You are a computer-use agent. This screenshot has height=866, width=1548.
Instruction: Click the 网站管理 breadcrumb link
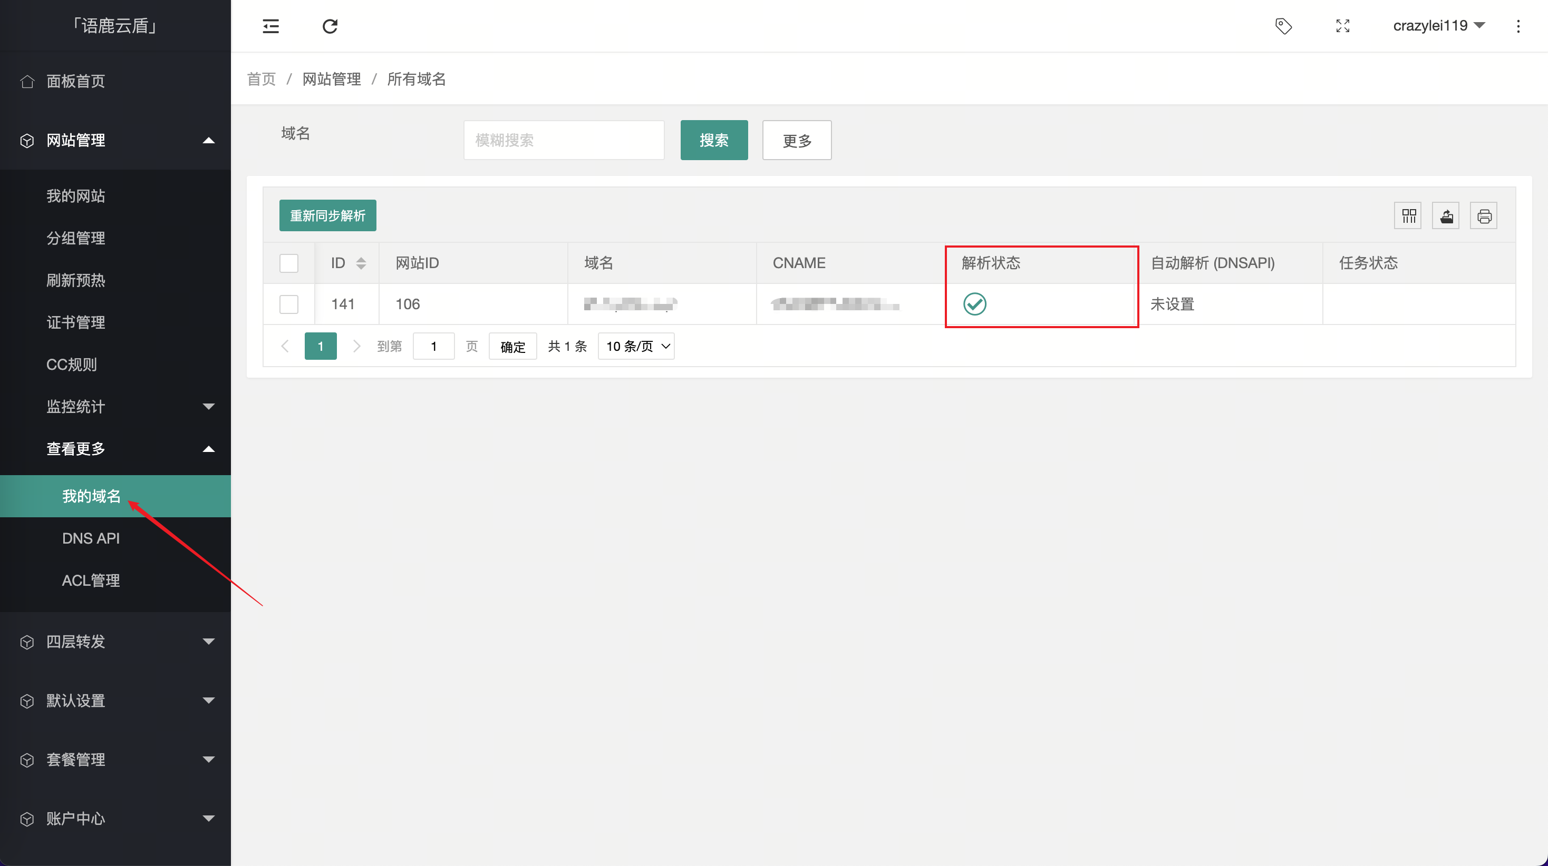click(332, 79)
